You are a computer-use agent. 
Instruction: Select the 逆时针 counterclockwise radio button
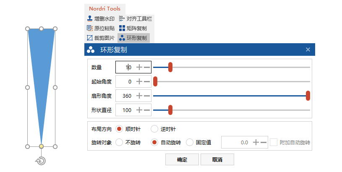point(154,129)
